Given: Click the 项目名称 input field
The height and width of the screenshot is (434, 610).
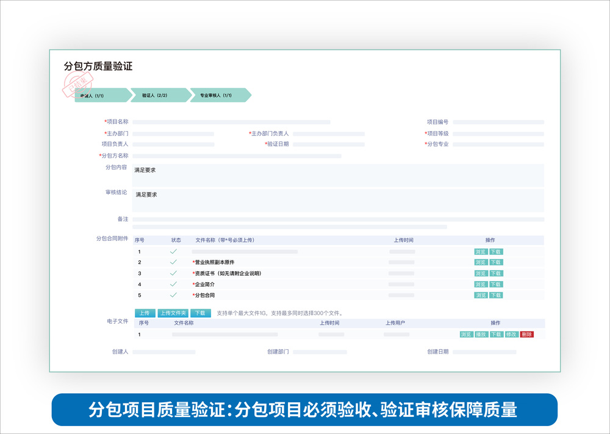Looking at the screenshot, I should pos(231,123).
